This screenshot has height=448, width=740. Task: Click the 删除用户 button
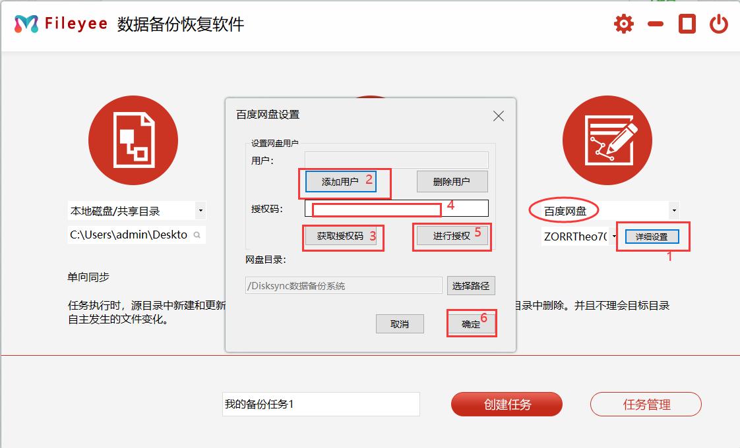[x=452, y=181]
